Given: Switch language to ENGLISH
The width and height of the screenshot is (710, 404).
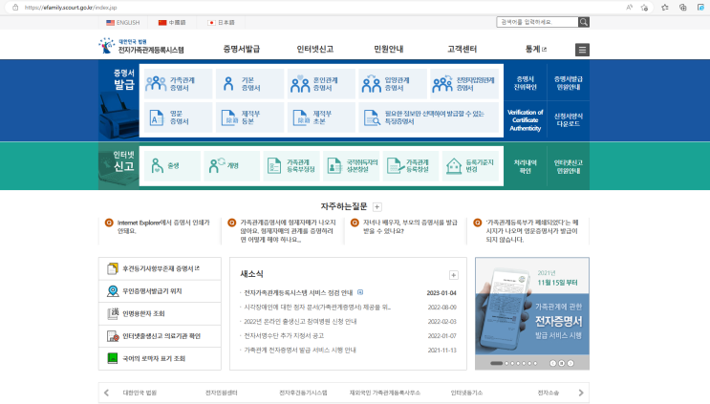Looking at the screenshot, I should pos(122,22).
